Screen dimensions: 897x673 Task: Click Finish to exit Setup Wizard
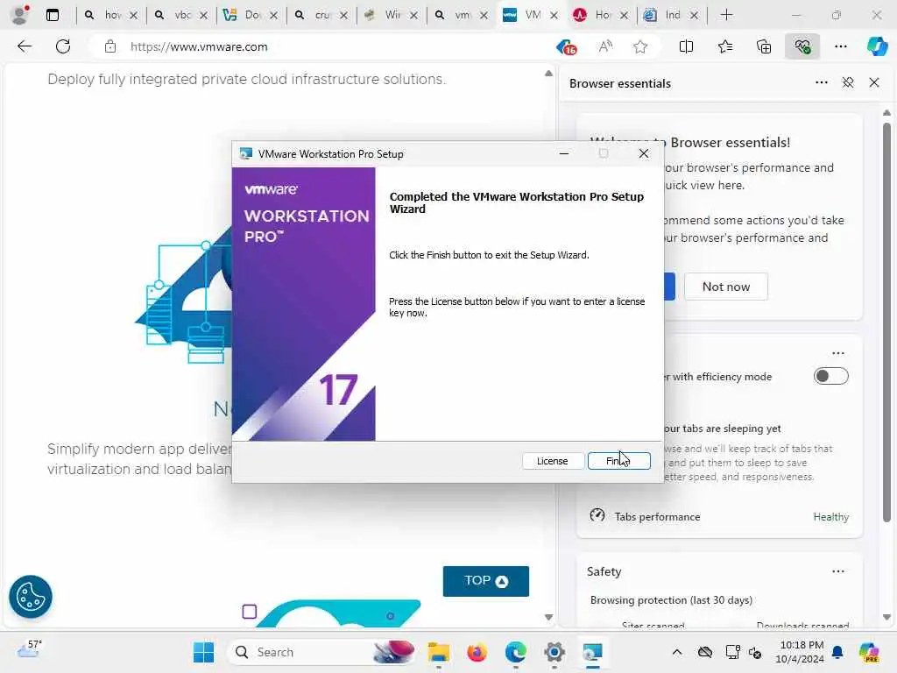619,461
